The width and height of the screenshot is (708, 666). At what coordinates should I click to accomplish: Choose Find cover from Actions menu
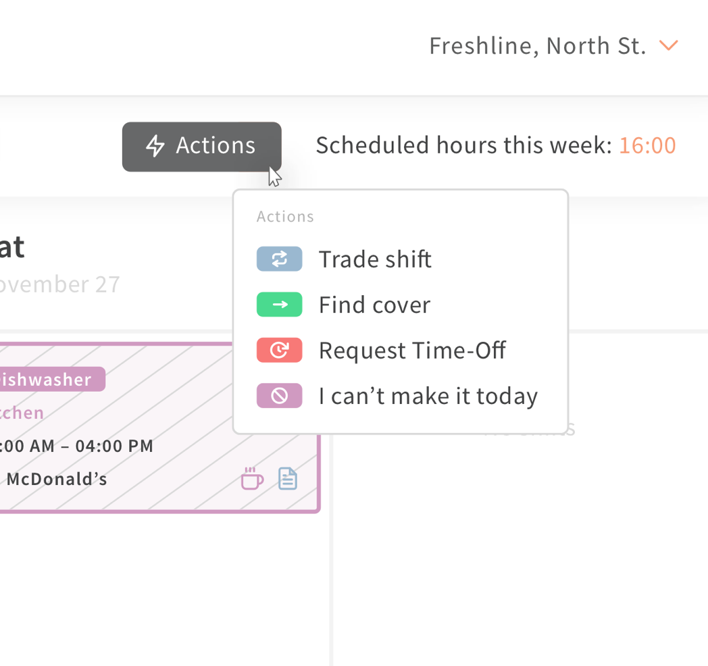(x=400, y=305)
